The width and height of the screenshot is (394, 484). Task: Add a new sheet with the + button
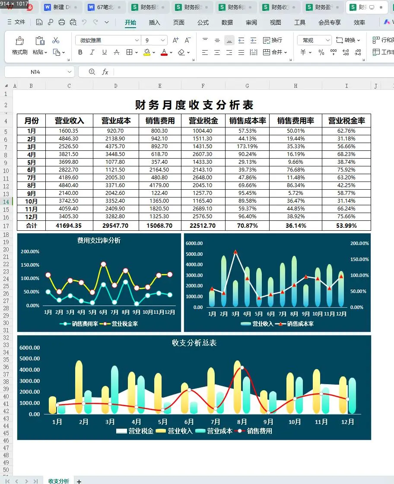tap(79, 481)
